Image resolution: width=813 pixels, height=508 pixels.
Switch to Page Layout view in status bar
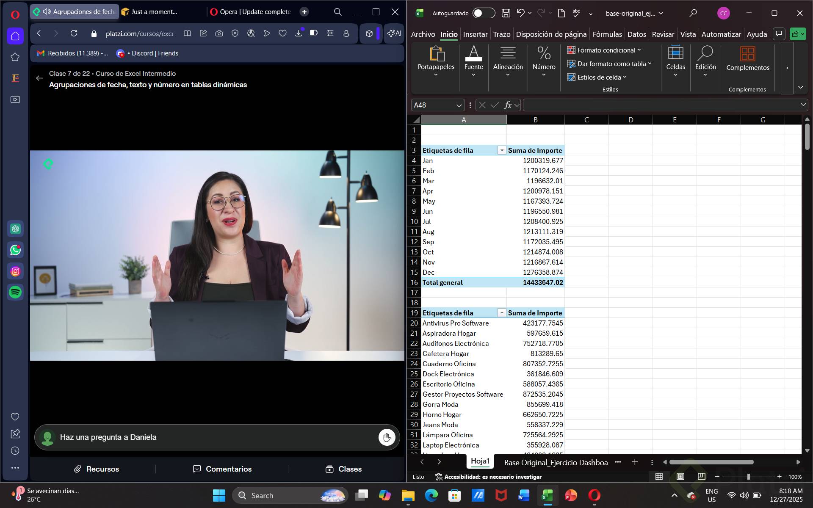(x=680, y=477)
